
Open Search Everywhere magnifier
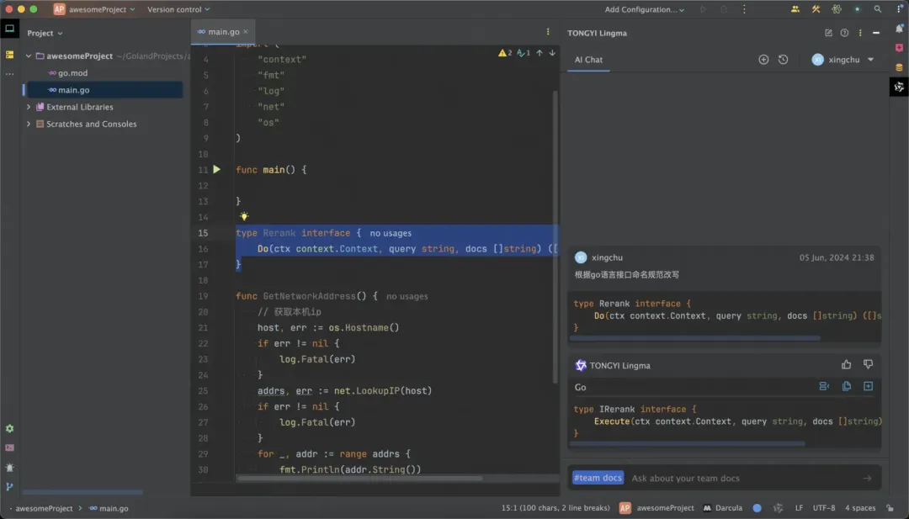878,9
